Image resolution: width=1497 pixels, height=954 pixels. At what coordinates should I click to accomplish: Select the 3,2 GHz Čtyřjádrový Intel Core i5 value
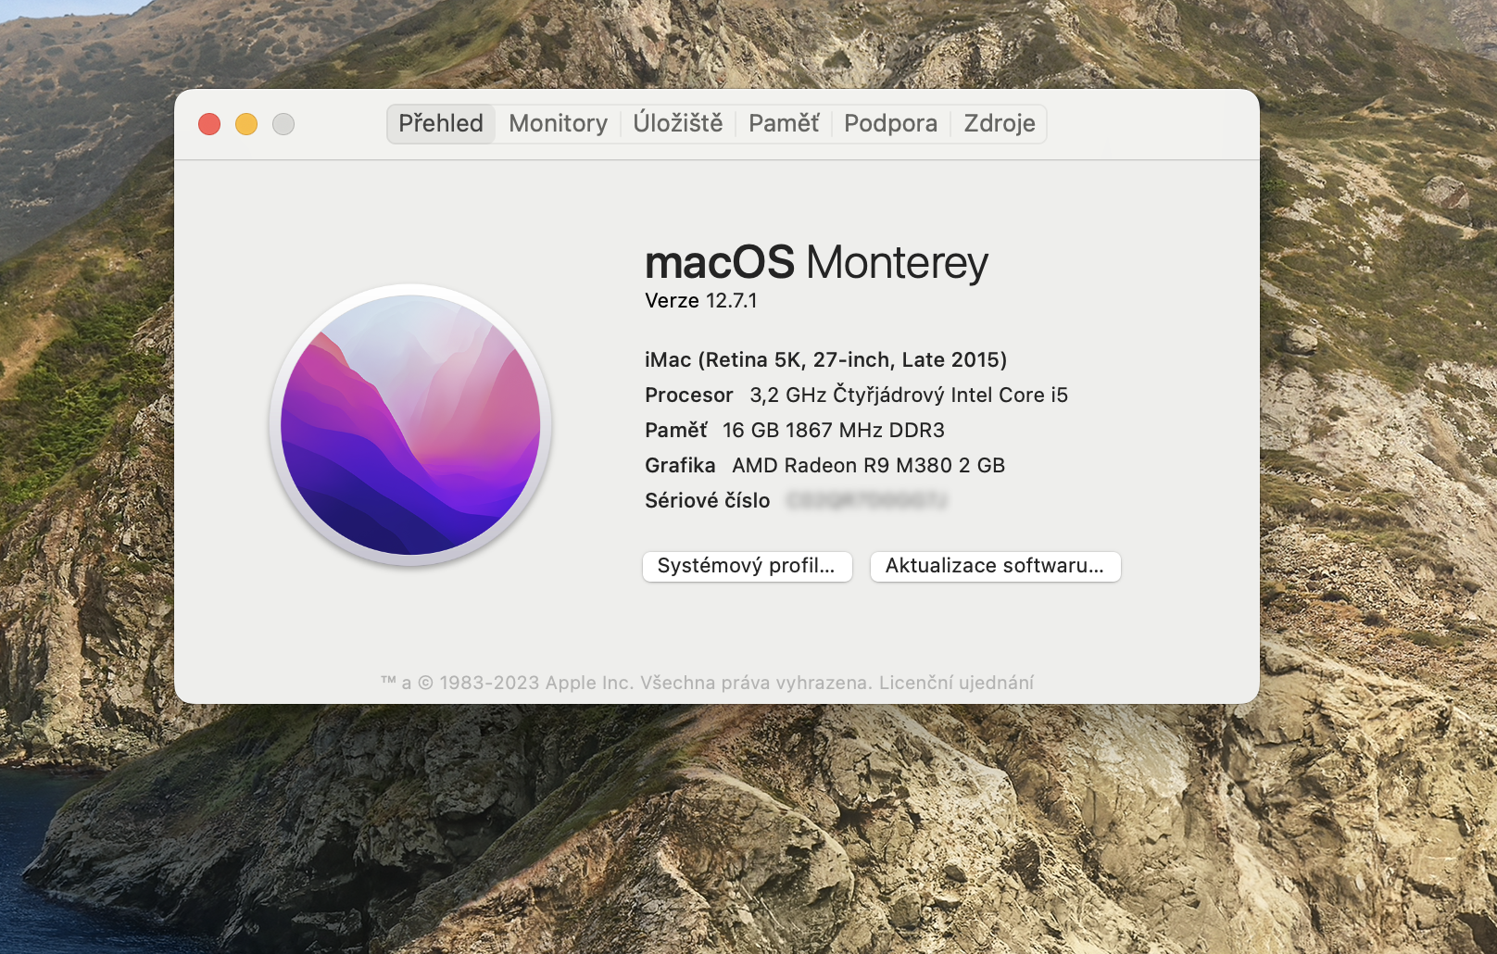(909, 395)
